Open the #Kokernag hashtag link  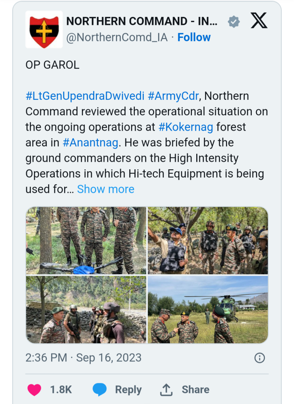point(186,127)
